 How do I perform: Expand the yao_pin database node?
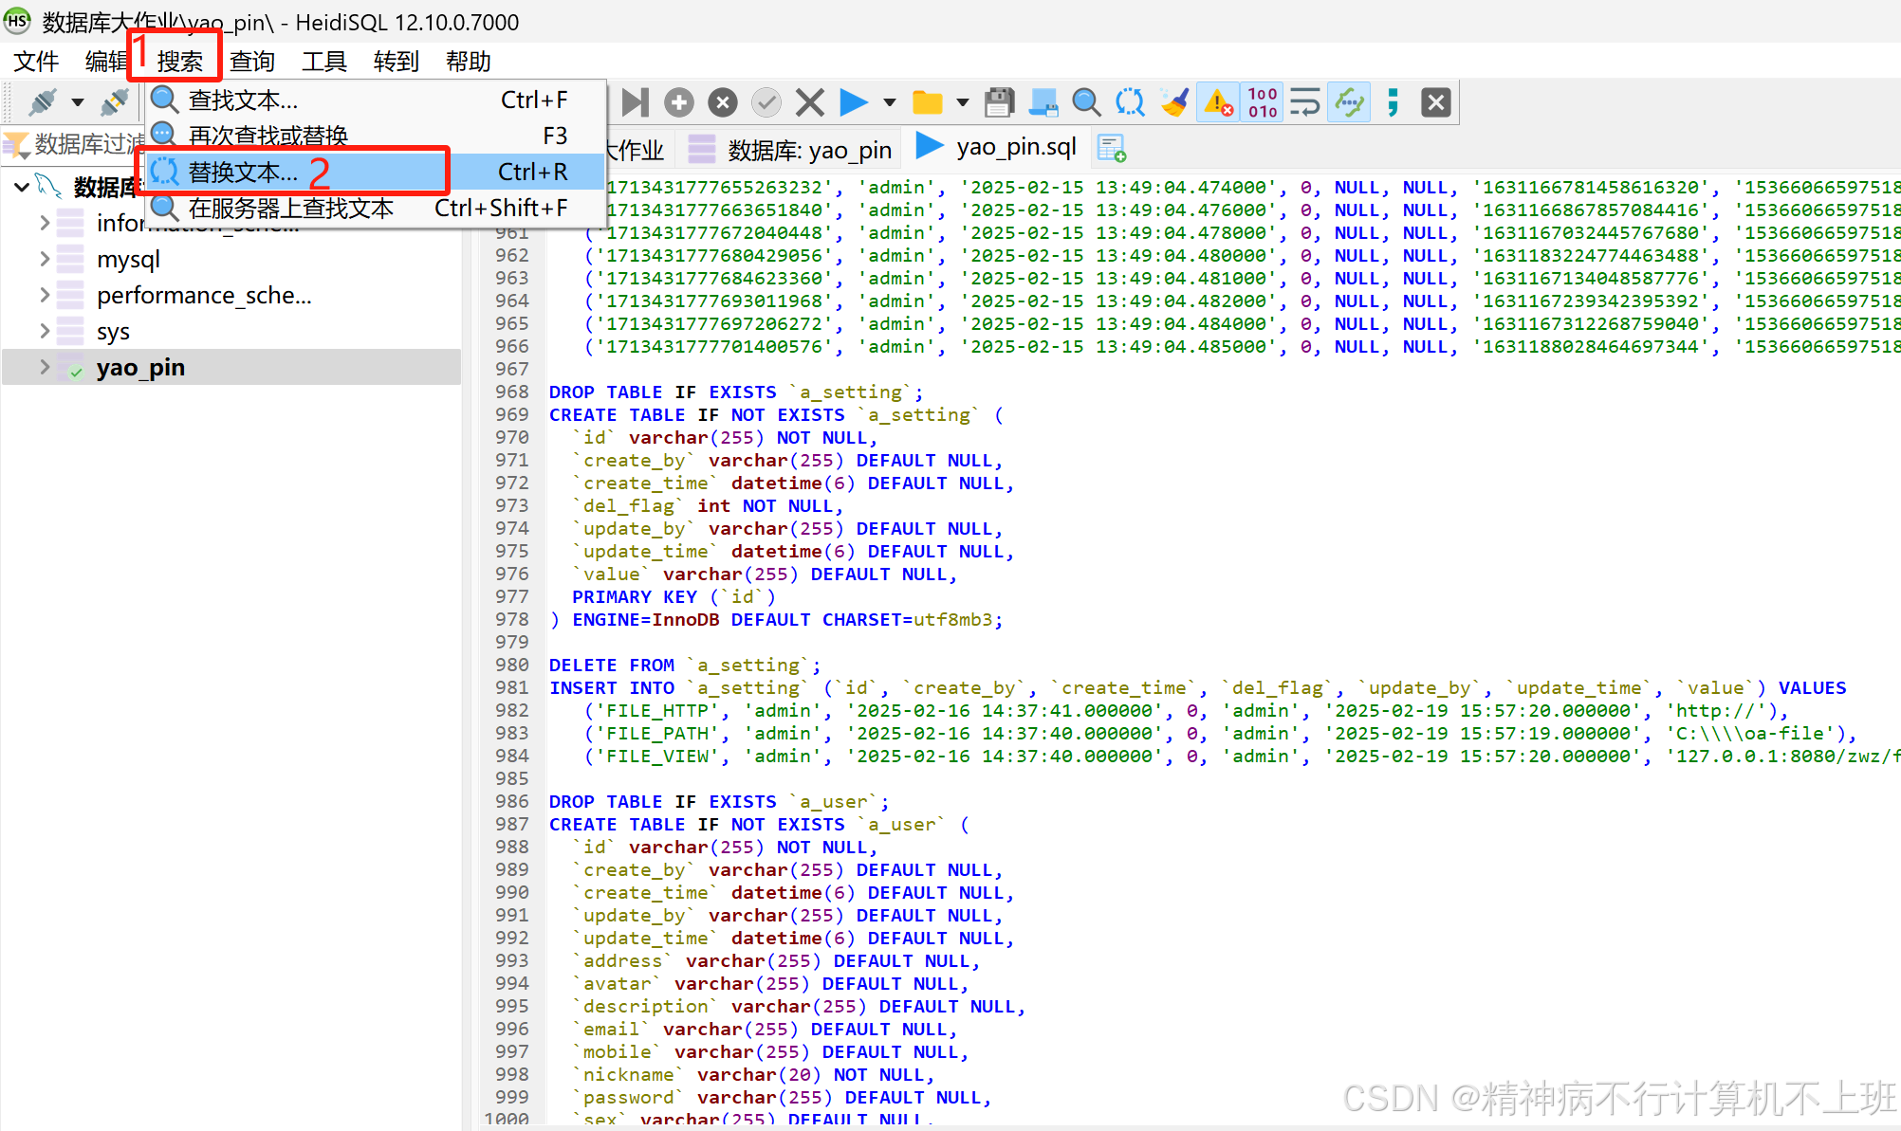point(45,367)
